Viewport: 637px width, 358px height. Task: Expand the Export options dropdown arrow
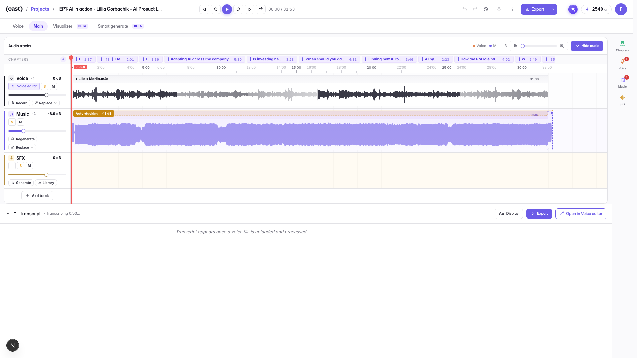[x=553, y=9]
